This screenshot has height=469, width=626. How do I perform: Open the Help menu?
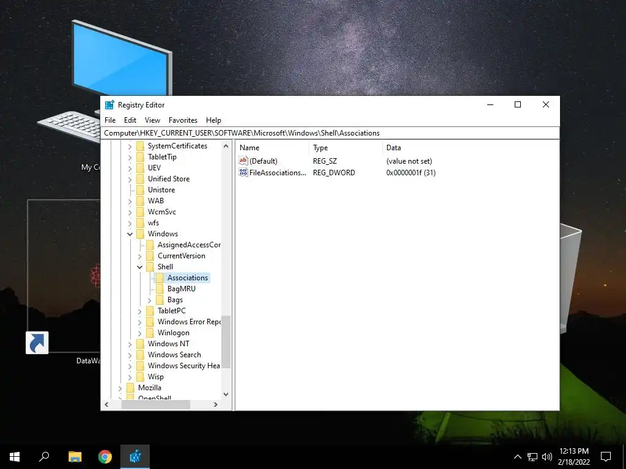pos(213,120)
